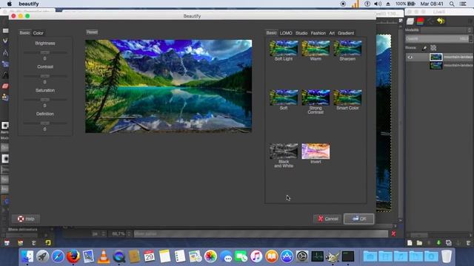Open the Undo History tab icon
Screen dimensions: 474x266
tap(441, 21)
